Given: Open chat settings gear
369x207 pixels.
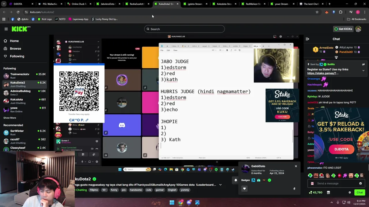Looking at the screenshot, I should 350,192.
